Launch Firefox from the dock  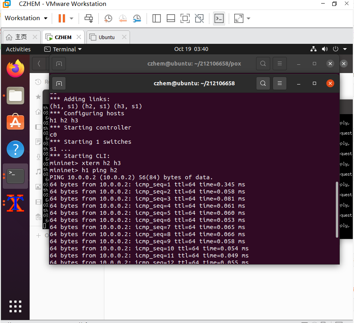pyautogui.click(x=15, y=68)
